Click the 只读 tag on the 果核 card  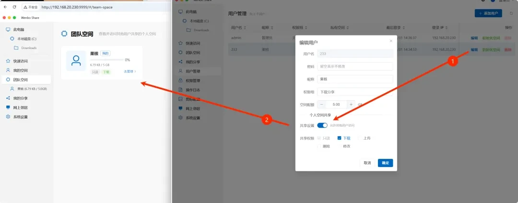[95, 72]
